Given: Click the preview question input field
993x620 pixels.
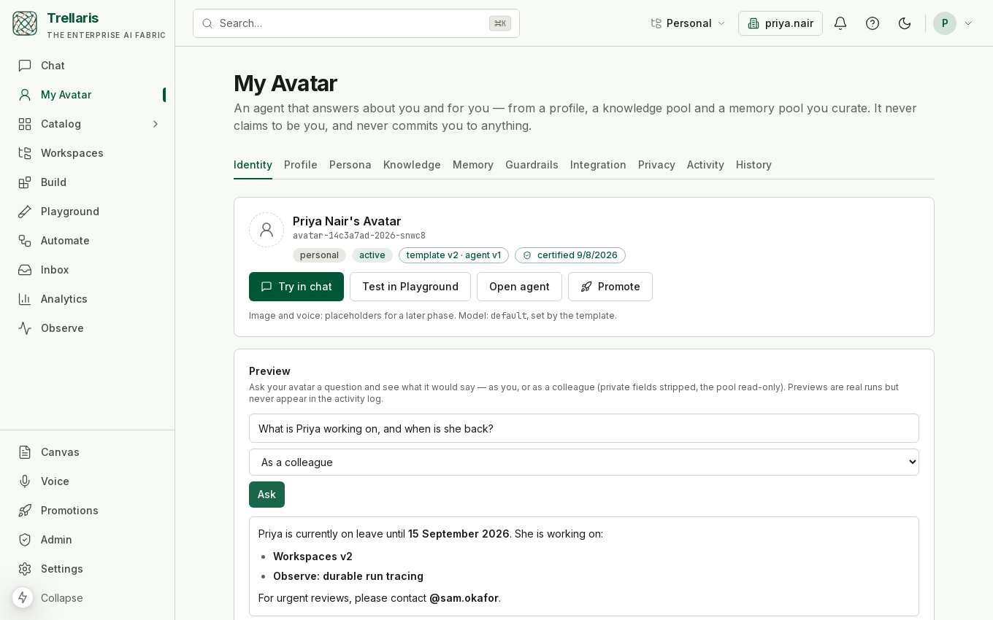Looking at the screenshot, I should 584,428.
